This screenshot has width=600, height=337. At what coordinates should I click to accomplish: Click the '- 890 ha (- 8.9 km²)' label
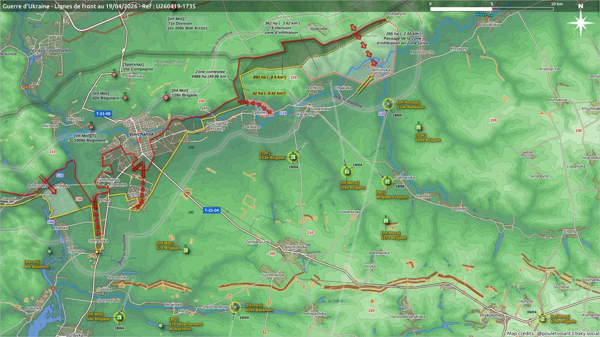pos(268,77)
